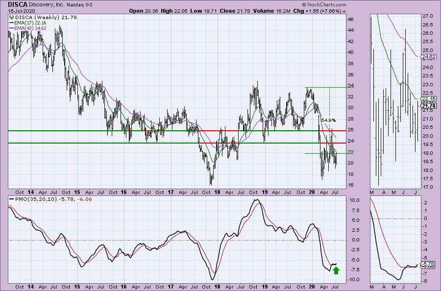Click the up triangle beside the Chg value

point(344,12)
